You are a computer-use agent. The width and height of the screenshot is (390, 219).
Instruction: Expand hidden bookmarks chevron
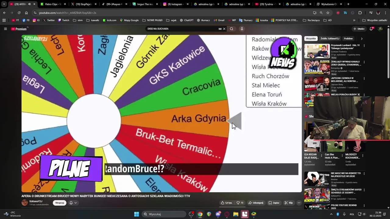354,20
